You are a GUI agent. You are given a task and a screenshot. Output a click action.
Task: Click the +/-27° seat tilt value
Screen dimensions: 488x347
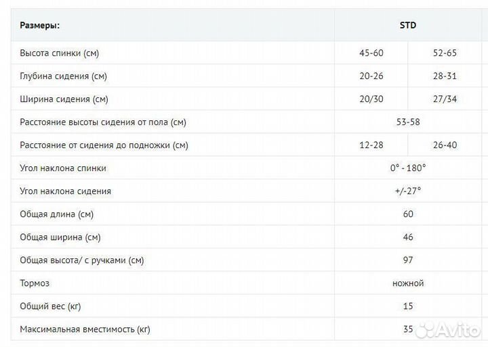(408, 191)
